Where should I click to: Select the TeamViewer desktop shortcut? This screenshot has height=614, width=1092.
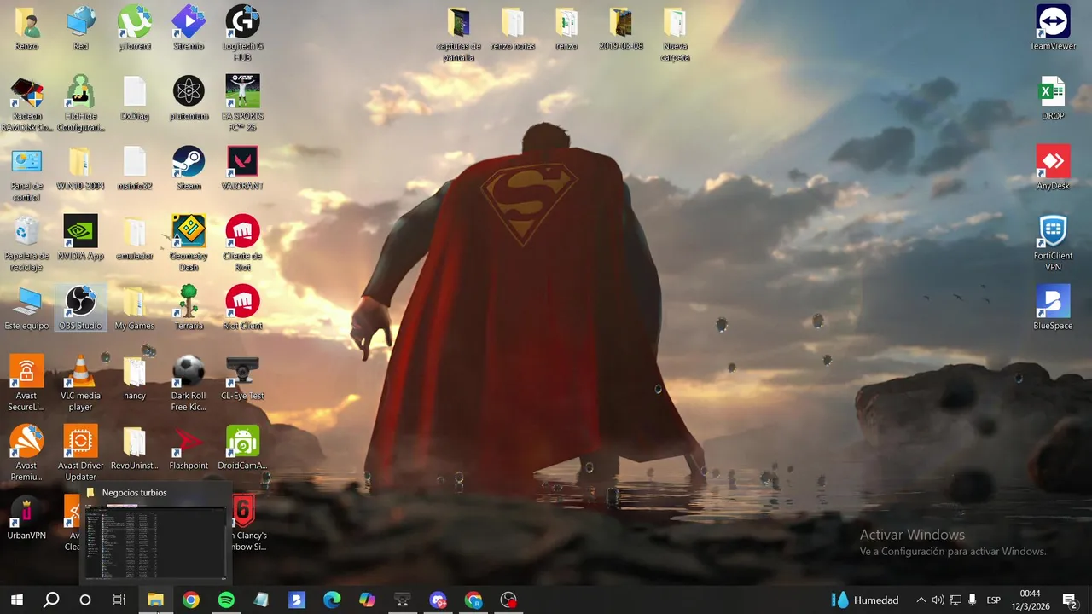1053,28
